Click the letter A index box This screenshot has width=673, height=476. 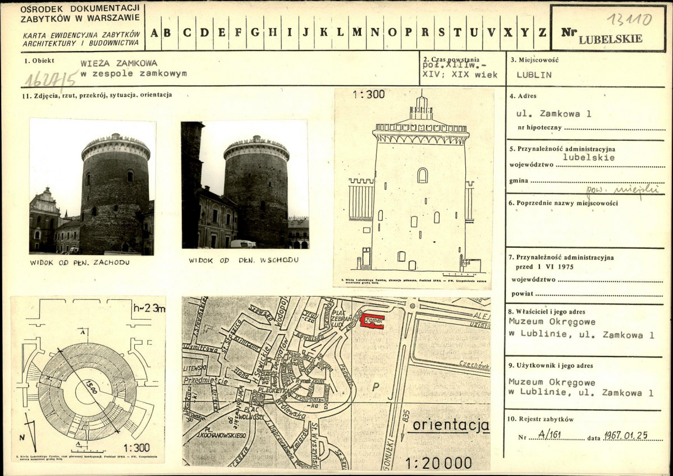tap(153, 32)
